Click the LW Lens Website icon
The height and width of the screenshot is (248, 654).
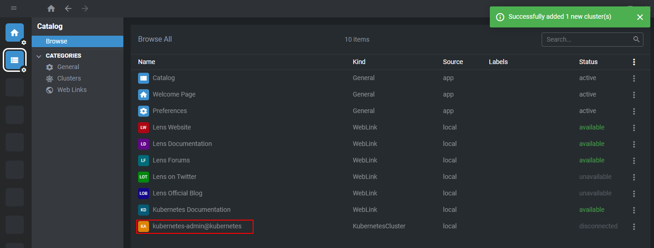144,128
